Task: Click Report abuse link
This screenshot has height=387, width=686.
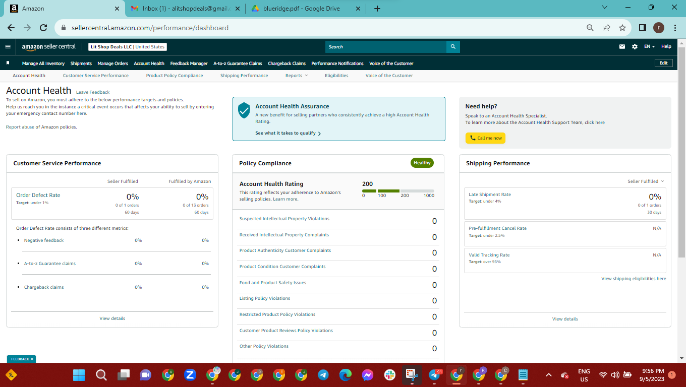Action: [x=20, y=127]
